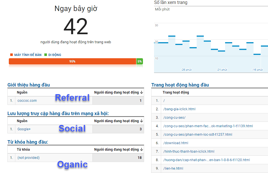Select the (not provided) keyword entry

[28, 157]
